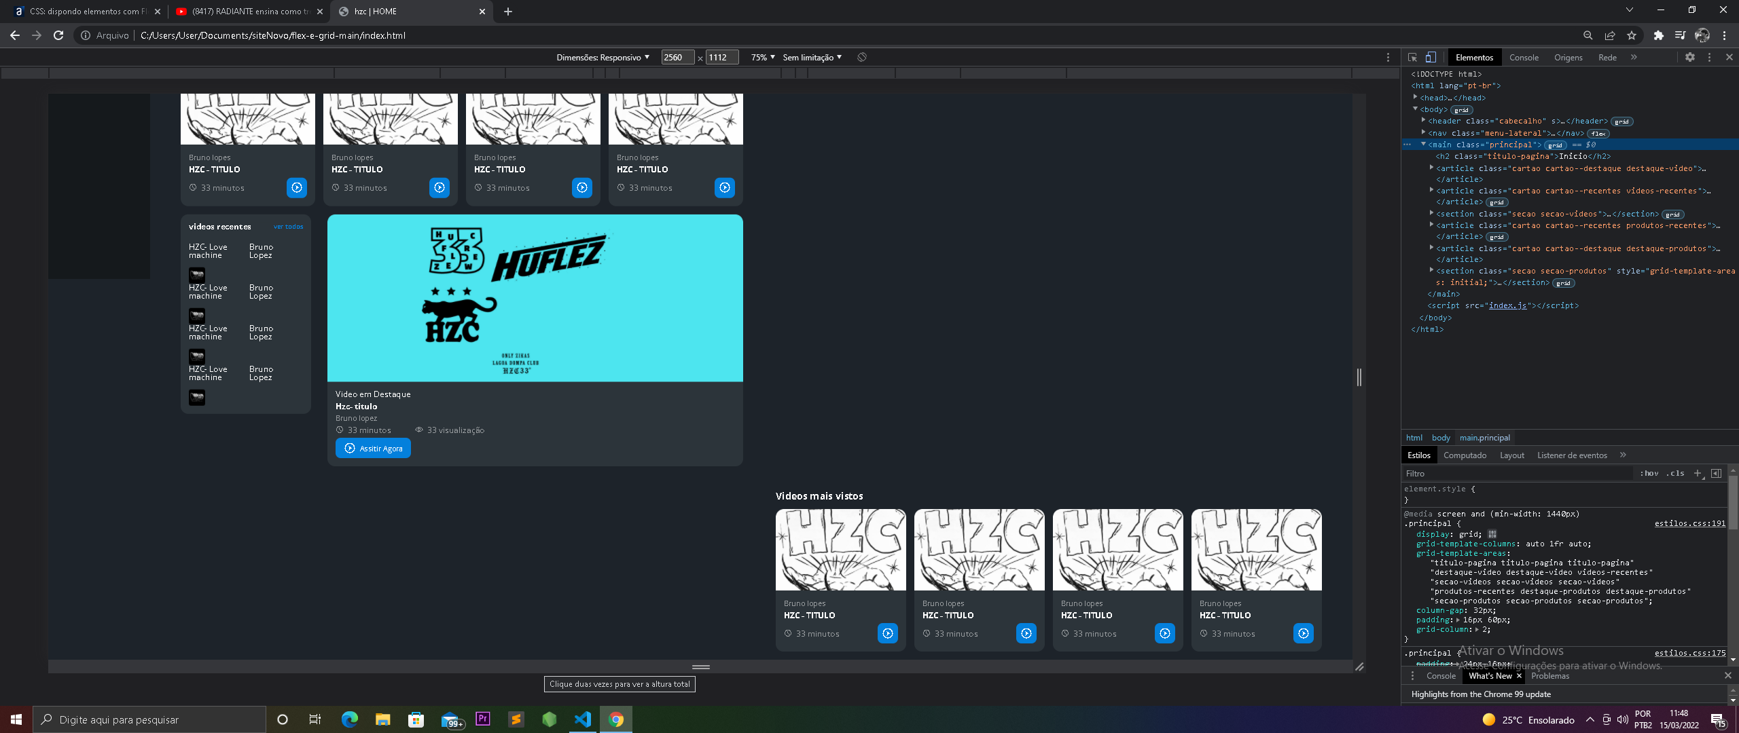Screen dimensions: 1739x733
Task: Open estilos.css:191 source link
Action: pos(1689,523)
